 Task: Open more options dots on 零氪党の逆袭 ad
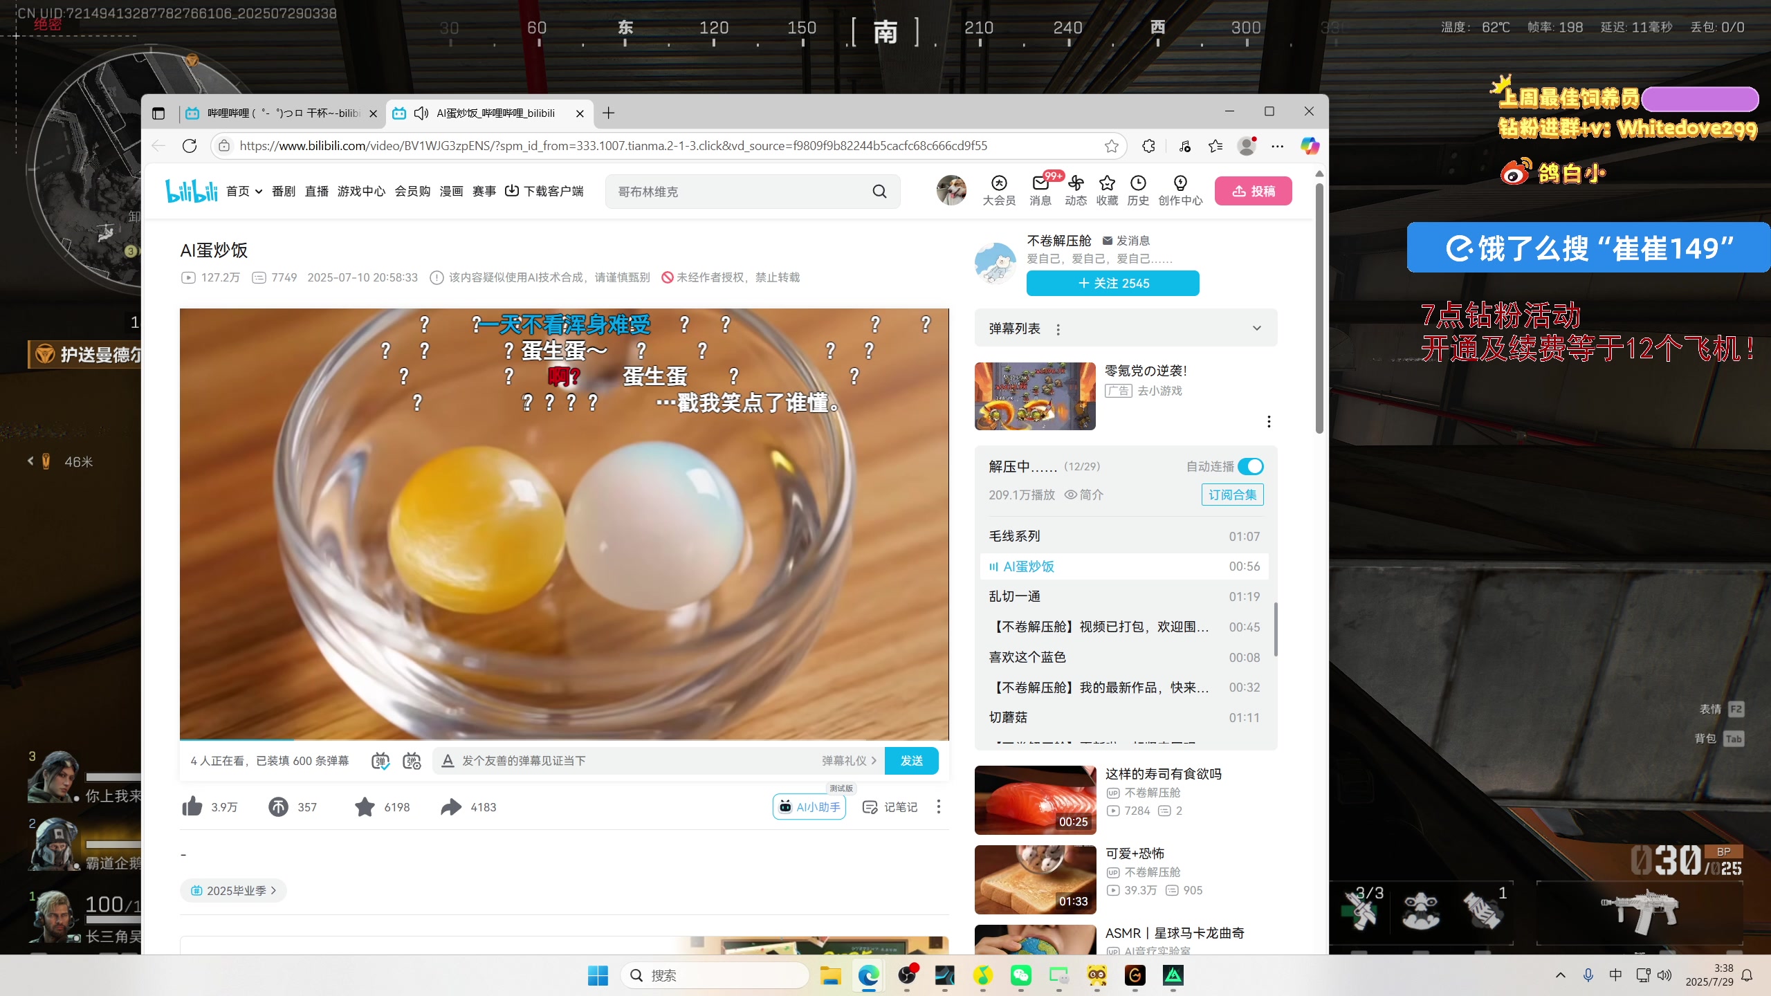pyautogui.click(x=1269, y=422)
